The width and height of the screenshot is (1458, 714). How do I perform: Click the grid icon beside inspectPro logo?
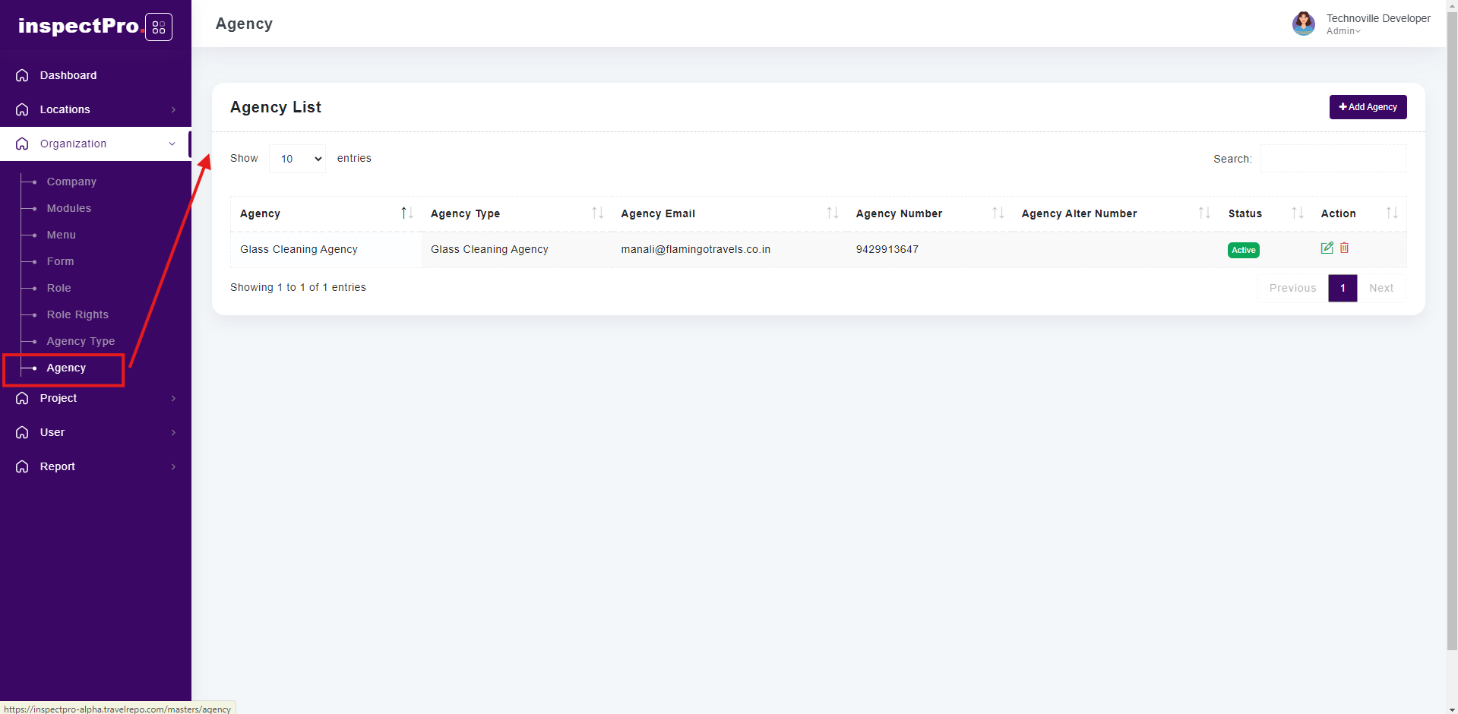[x=159, y=27]
